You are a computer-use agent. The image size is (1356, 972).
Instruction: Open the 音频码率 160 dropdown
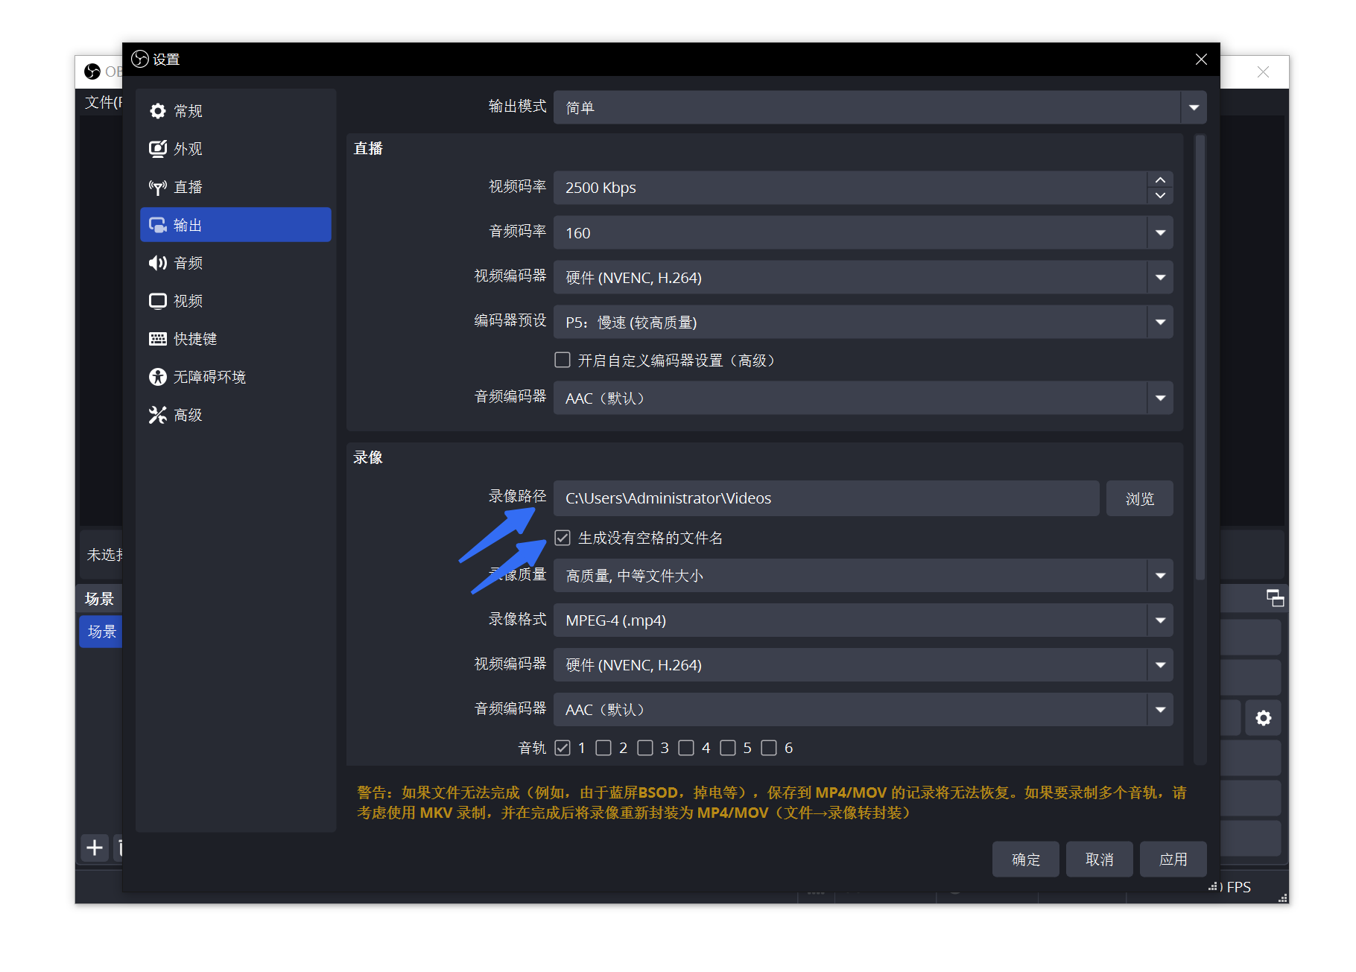(863, 233)
